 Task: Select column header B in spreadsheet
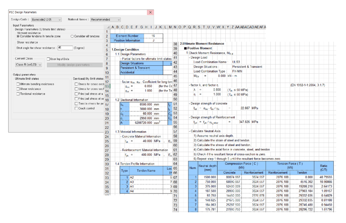point(118,28)
